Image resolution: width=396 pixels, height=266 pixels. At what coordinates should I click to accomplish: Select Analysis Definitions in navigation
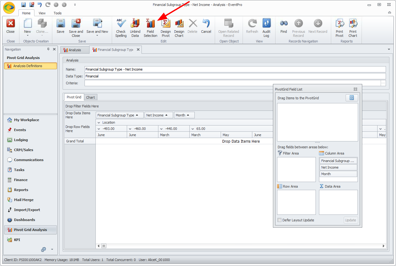[30, 66]
